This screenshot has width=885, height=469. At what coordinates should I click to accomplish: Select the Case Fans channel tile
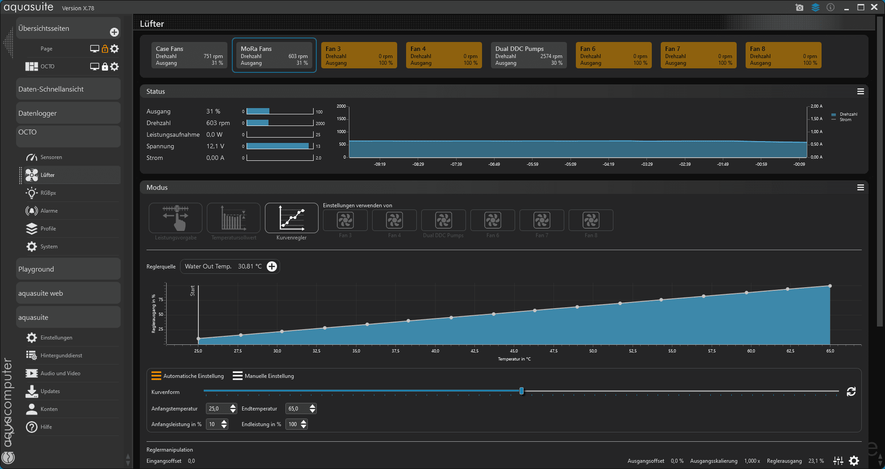[x=189, y=55]
